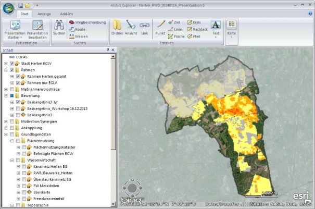Viewport: 315px width, 209px height.
Task: Uncheck Rahmen nur EGLV layer
Action: click(18, 83)
